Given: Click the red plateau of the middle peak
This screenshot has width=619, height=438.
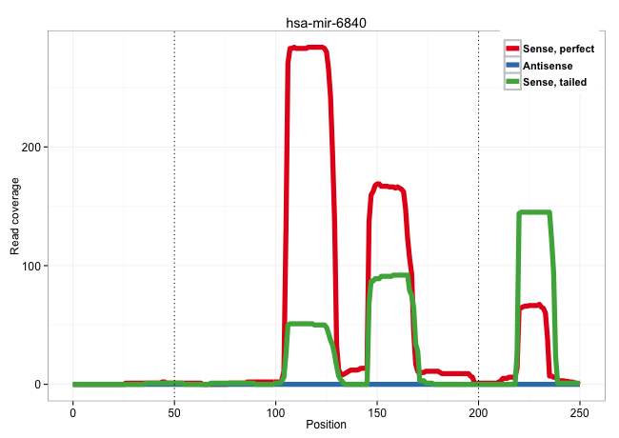Looking at the screenshot, I should point(387,187).
